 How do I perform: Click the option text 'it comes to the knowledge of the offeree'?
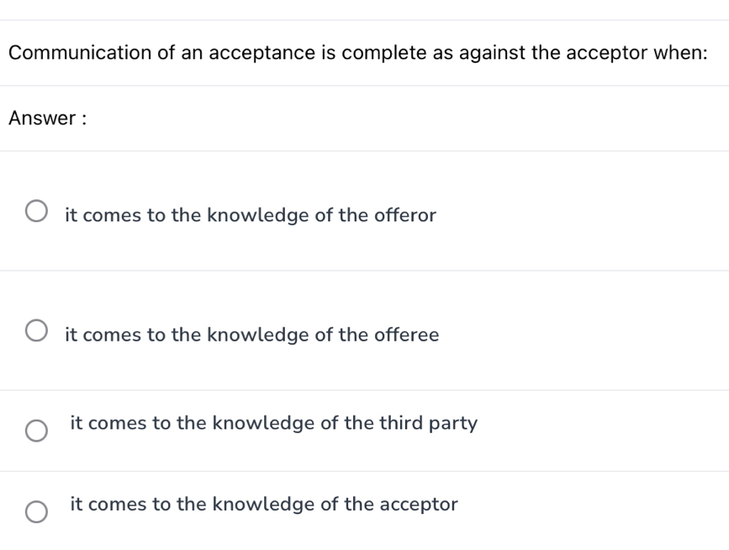[251, 335]
